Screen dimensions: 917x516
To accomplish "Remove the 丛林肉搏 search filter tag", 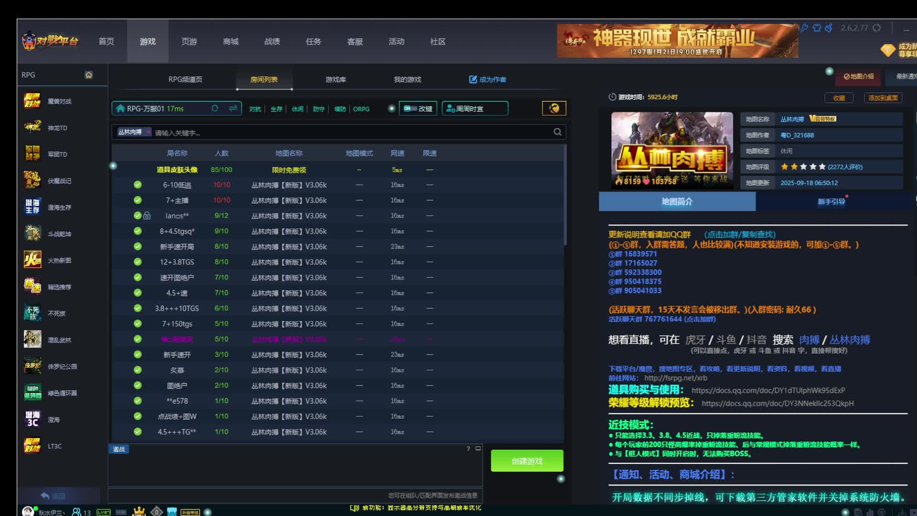I will point(149,132).
